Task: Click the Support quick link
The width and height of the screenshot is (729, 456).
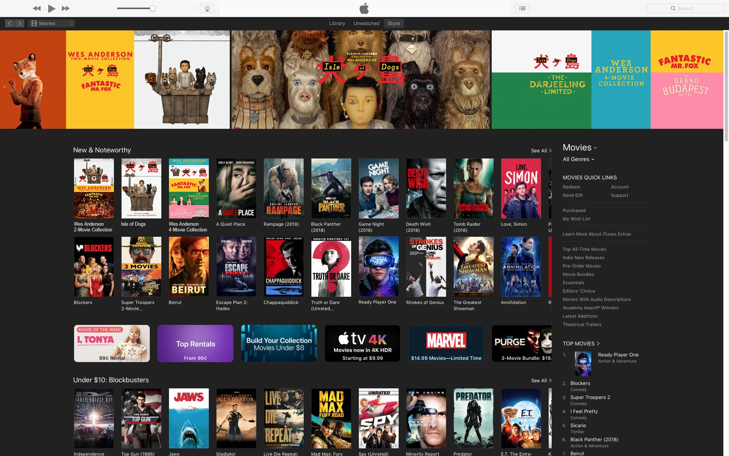Action: (619, 195)
